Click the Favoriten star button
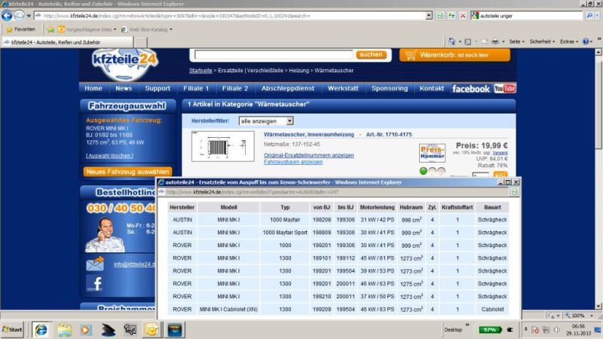 [20, 29]
